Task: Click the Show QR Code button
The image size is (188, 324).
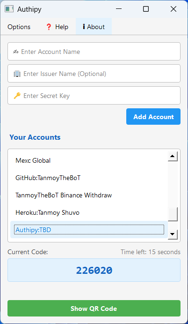Action: click(94, 309)
